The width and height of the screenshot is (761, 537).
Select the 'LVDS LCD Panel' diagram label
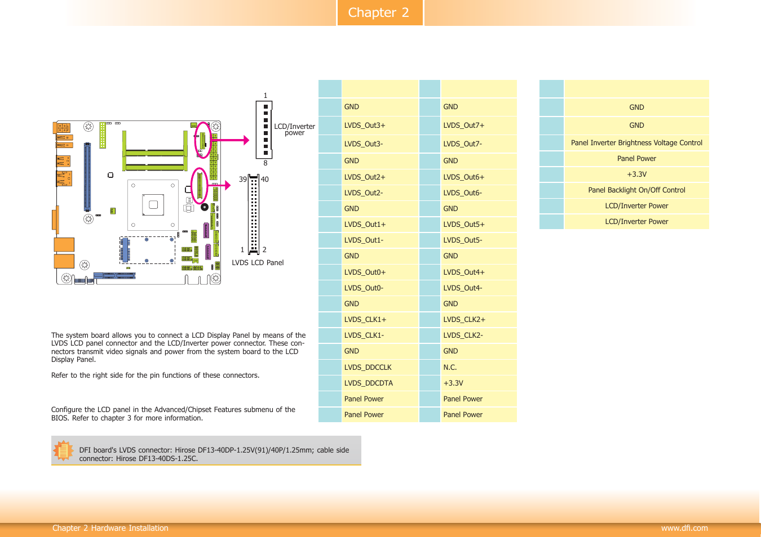pos(258,263)
